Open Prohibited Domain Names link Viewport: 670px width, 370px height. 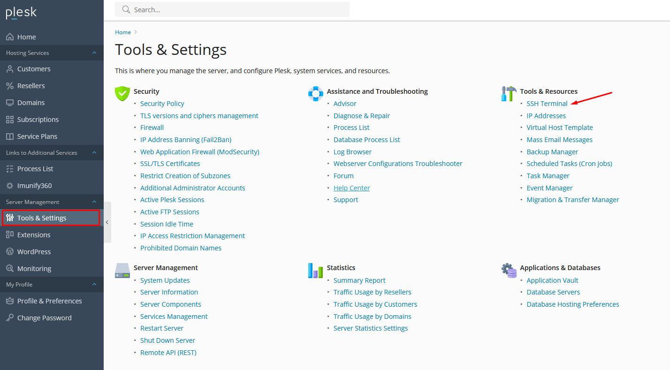coord(181,248)
